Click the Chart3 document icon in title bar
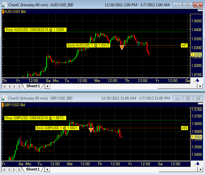 tap(4, 98)
